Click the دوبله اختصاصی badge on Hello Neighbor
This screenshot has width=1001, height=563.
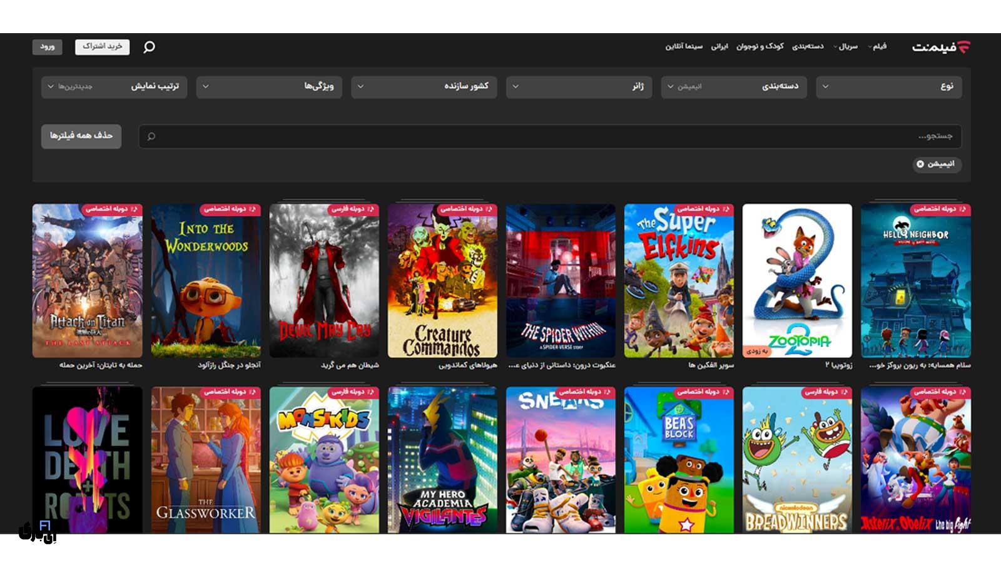tap(940, 210)
